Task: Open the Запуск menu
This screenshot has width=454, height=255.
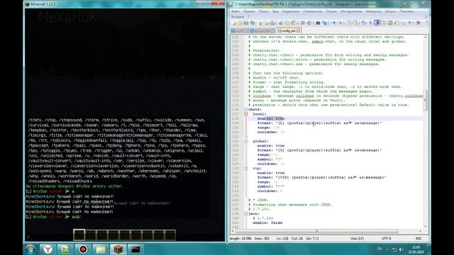Action: click(390, 11)
